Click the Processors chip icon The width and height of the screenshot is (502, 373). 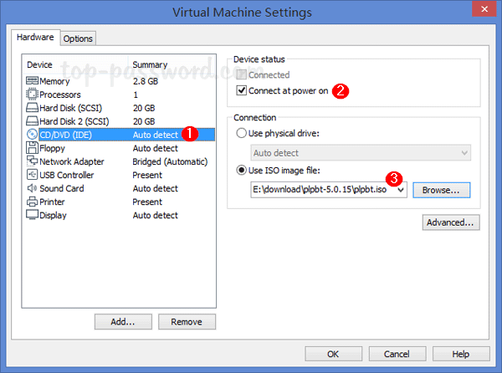pyautogui.click(x=32, y=95)
